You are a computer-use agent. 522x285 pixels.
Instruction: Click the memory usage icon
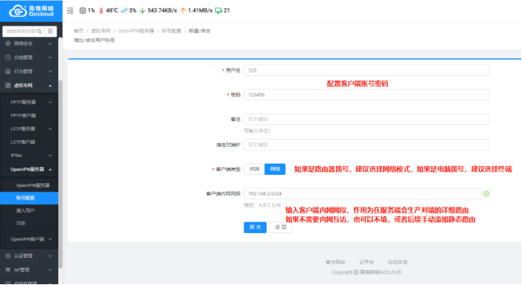pyautogui.click(x=124, y=11)
